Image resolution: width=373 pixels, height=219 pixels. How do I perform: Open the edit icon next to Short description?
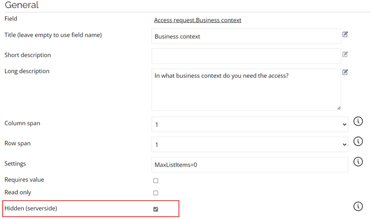click(345, 54)
